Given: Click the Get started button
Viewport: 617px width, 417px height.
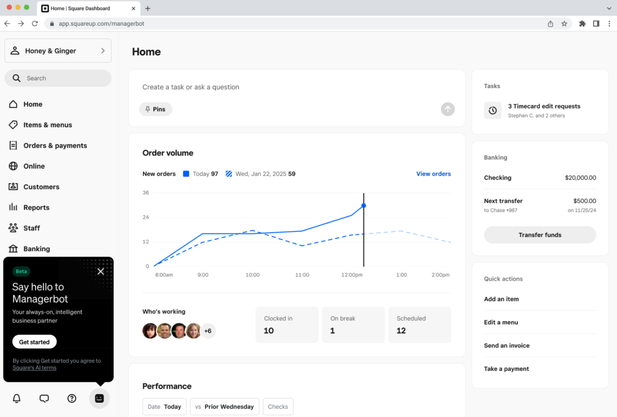Looking at the screenshot, I should click(x=35, y=342).
